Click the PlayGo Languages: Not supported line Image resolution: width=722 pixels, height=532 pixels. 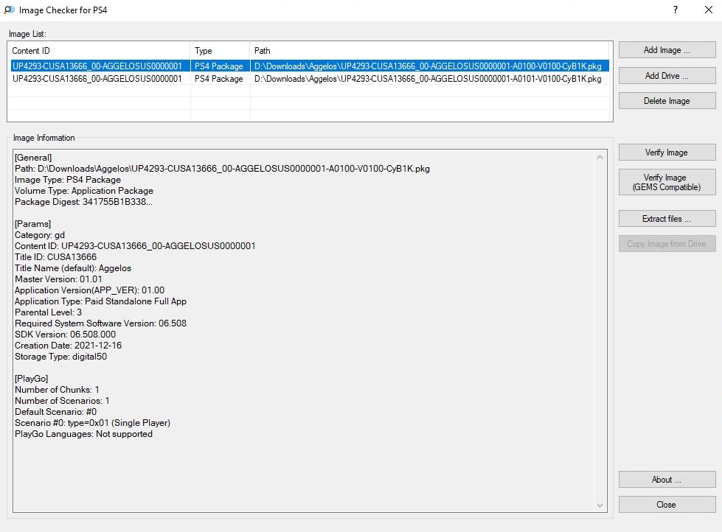tap(83, 433)
